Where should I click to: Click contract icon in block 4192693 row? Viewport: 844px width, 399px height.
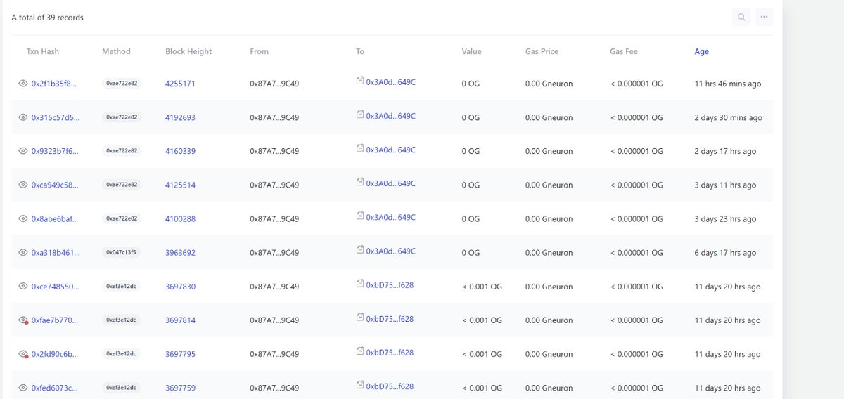coord(360,115)
